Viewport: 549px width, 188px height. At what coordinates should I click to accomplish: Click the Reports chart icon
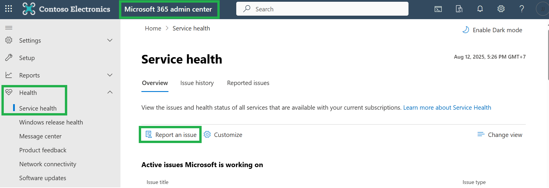(9, 75)
